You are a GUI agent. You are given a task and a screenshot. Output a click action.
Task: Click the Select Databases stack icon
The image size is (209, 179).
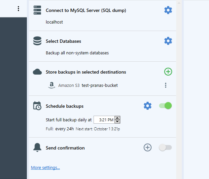point(37,41)
